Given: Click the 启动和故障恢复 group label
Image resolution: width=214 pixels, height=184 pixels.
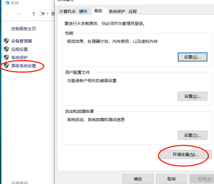Looking at the screenshot, I should [79, 111].
